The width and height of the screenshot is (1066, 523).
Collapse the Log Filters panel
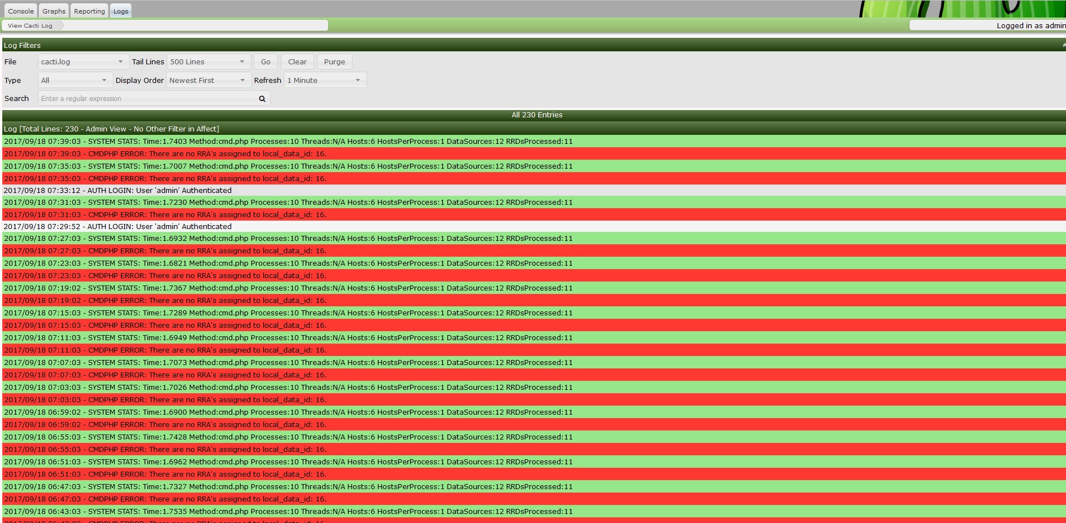[x=1063, y=46]
